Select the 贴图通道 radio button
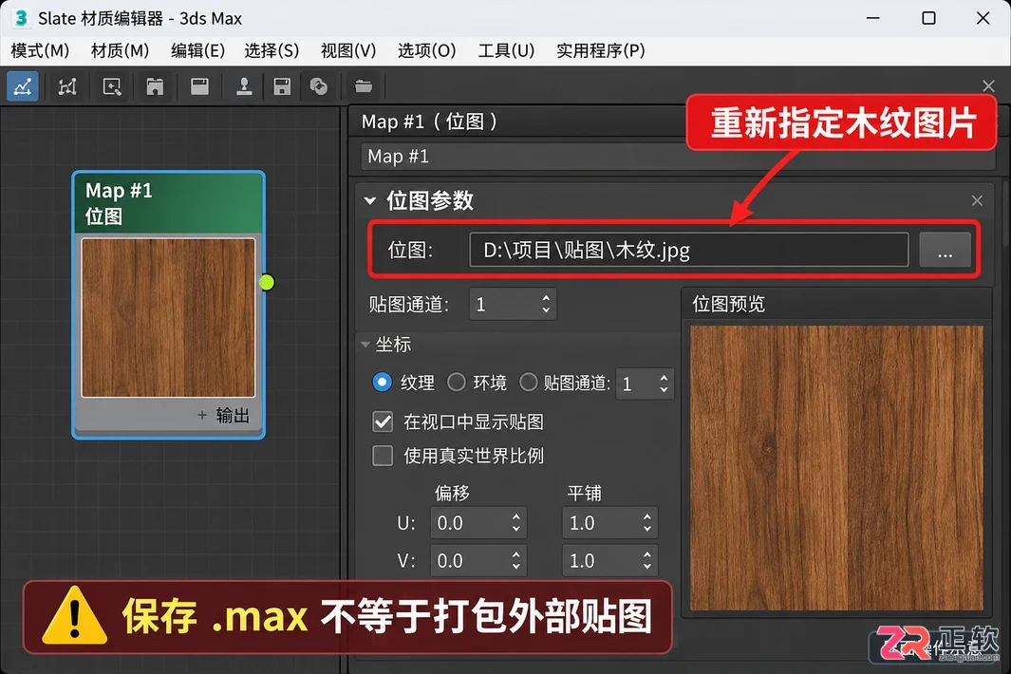The width and height of the screenshot is (1011, 674). [528, 383]
